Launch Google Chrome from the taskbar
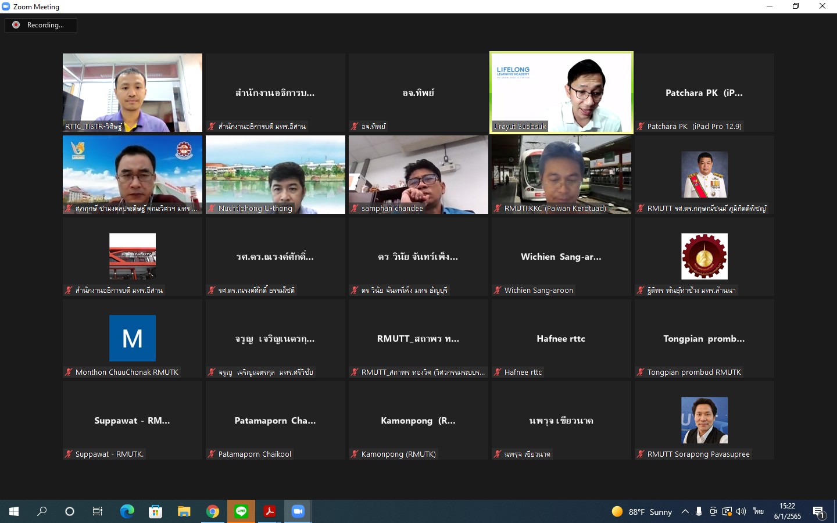837x523 pixels. coord(213,511)
